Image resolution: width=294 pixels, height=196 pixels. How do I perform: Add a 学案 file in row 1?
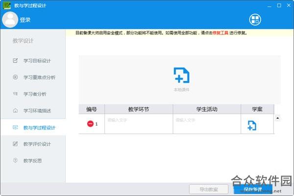[x=252, y=125]
